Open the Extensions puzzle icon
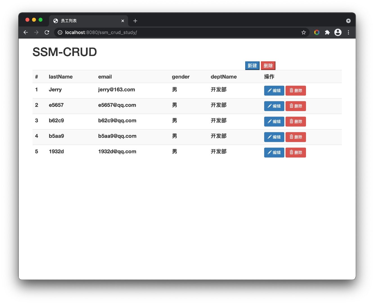The width and height of the screenshot is (374, 304). click(x=327, y=32)
